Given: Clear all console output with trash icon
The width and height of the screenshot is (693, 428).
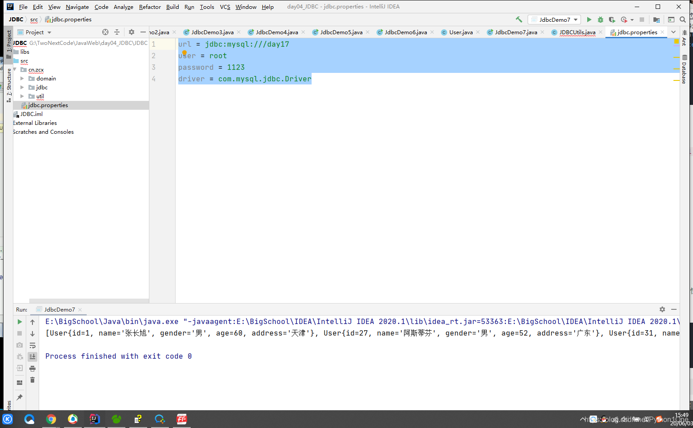Looking at the screenshot, I should (32, 380).
